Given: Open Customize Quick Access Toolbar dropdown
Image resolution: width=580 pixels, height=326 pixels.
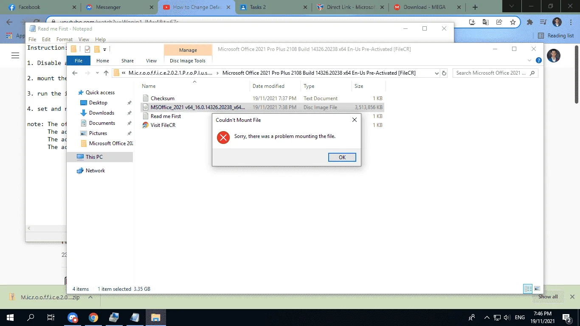Looking at the screenshot, I should [104, 50].
